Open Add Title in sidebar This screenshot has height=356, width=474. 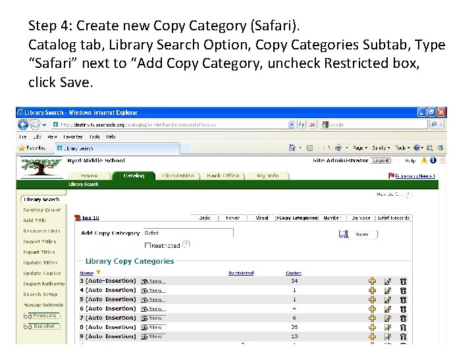tap(35, 221)
